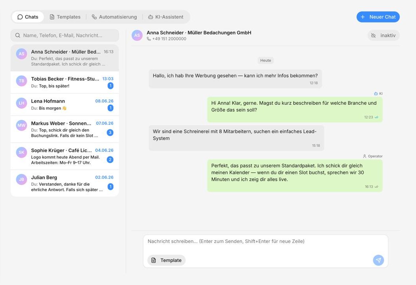Screen dimensions: 416x285
Task: Click date 02.06.26 on Julian Berg row
Action: 104,177
